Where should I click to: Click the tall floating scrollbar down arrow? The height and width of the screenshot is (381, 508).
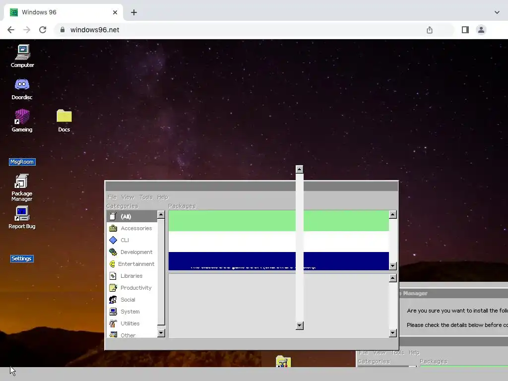point(299,325)
